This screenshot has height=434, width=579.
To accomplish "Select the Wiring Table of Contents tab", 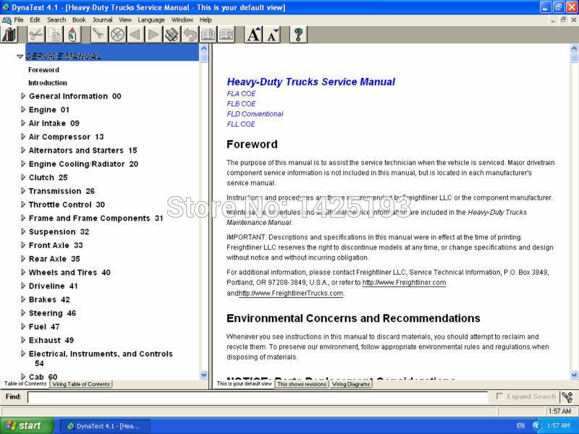I will (x=81, y=384).
